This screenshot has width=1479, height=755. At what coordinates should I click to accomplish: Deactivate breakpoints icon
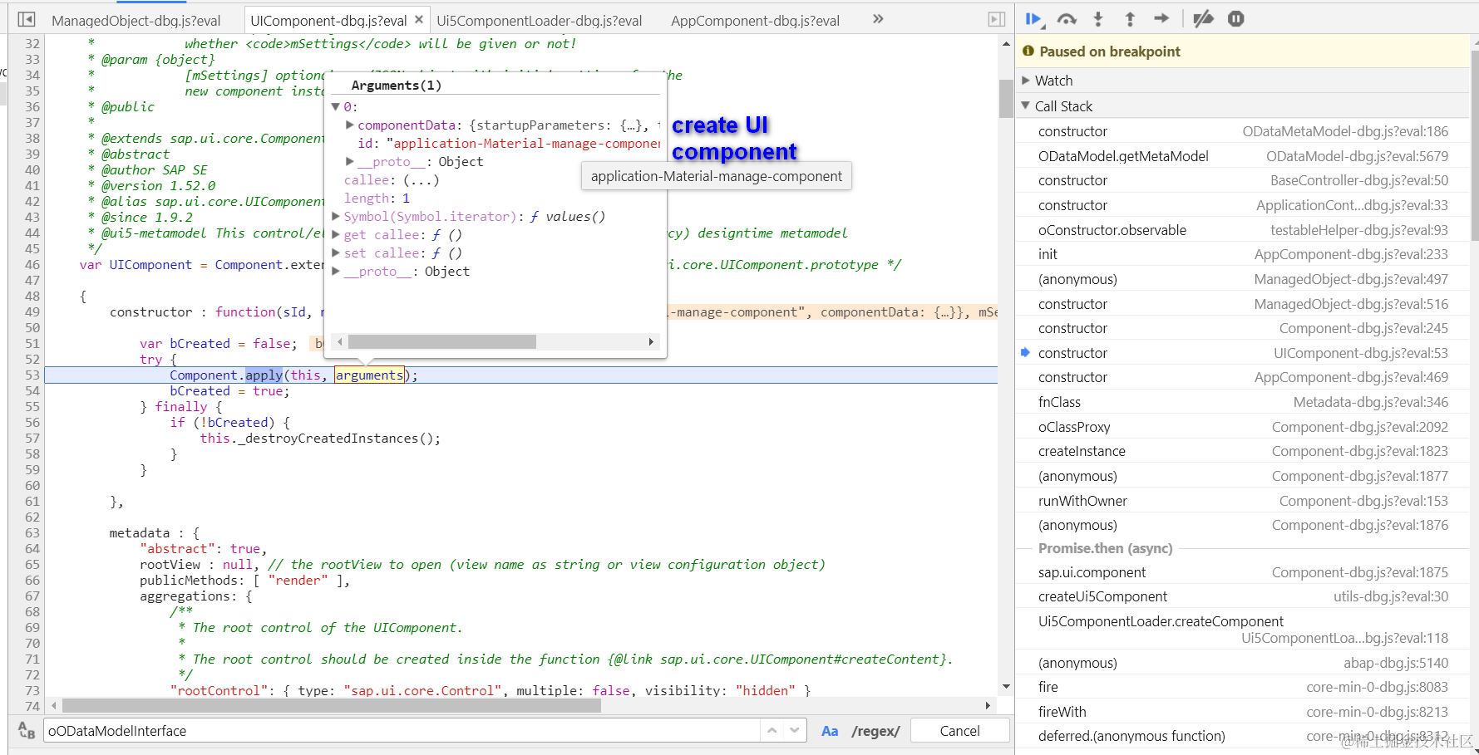(1203, 19)
